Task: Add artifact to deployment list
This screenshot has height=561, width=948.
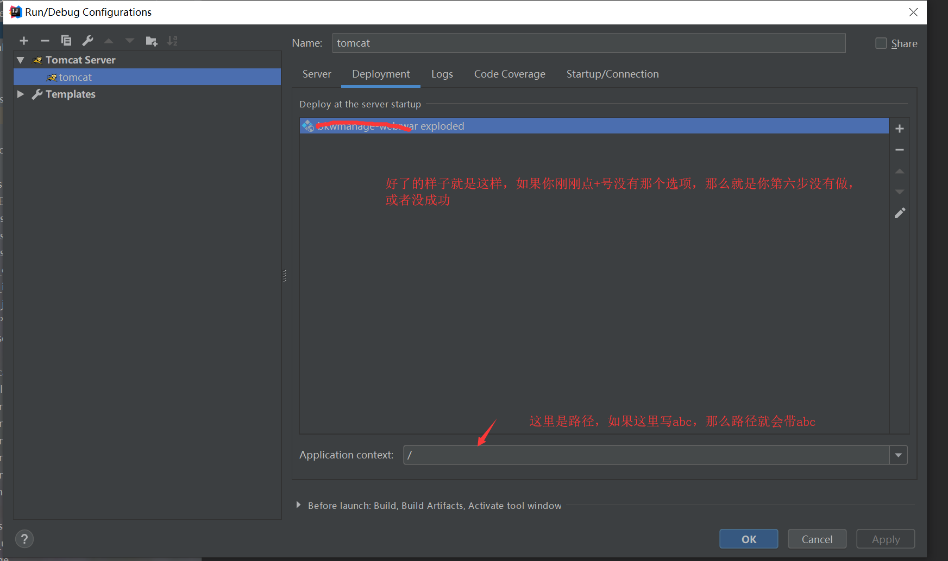Action: [x=900, y=129]
